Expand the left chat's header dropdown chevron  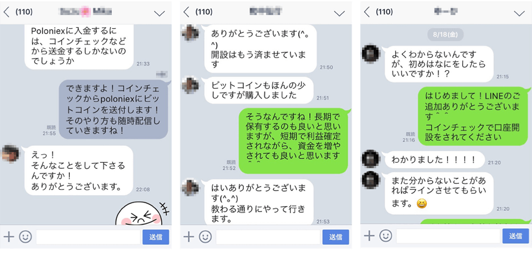159,13
